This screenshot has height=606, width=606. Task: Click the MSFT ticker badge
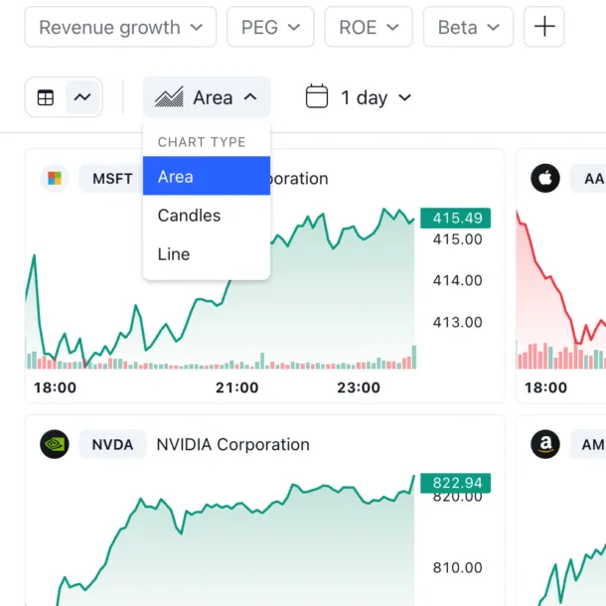(112, 179)
